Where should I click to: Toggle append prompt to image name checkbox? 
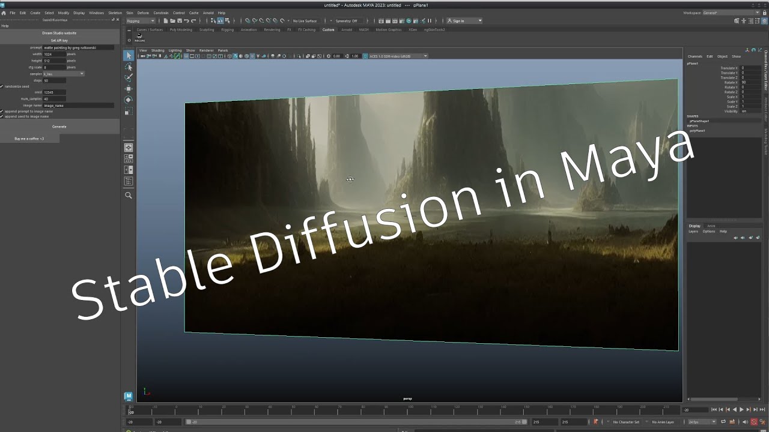2,112
